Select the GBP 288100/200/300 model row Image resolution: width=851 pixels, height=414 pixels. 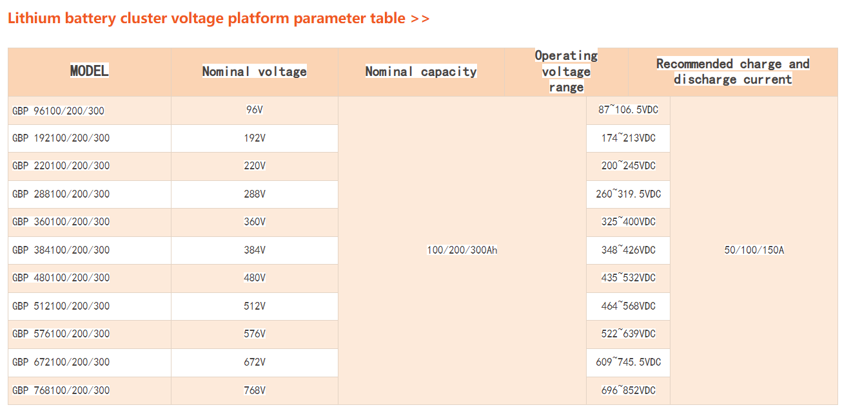(61, 194)
